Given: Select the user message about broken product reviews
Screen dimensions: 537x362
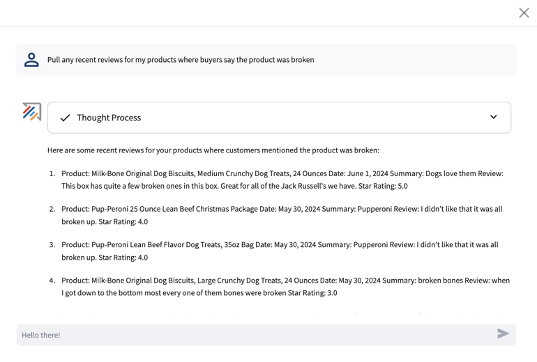Looking at the screenshot, I should (x=181, y=60).
